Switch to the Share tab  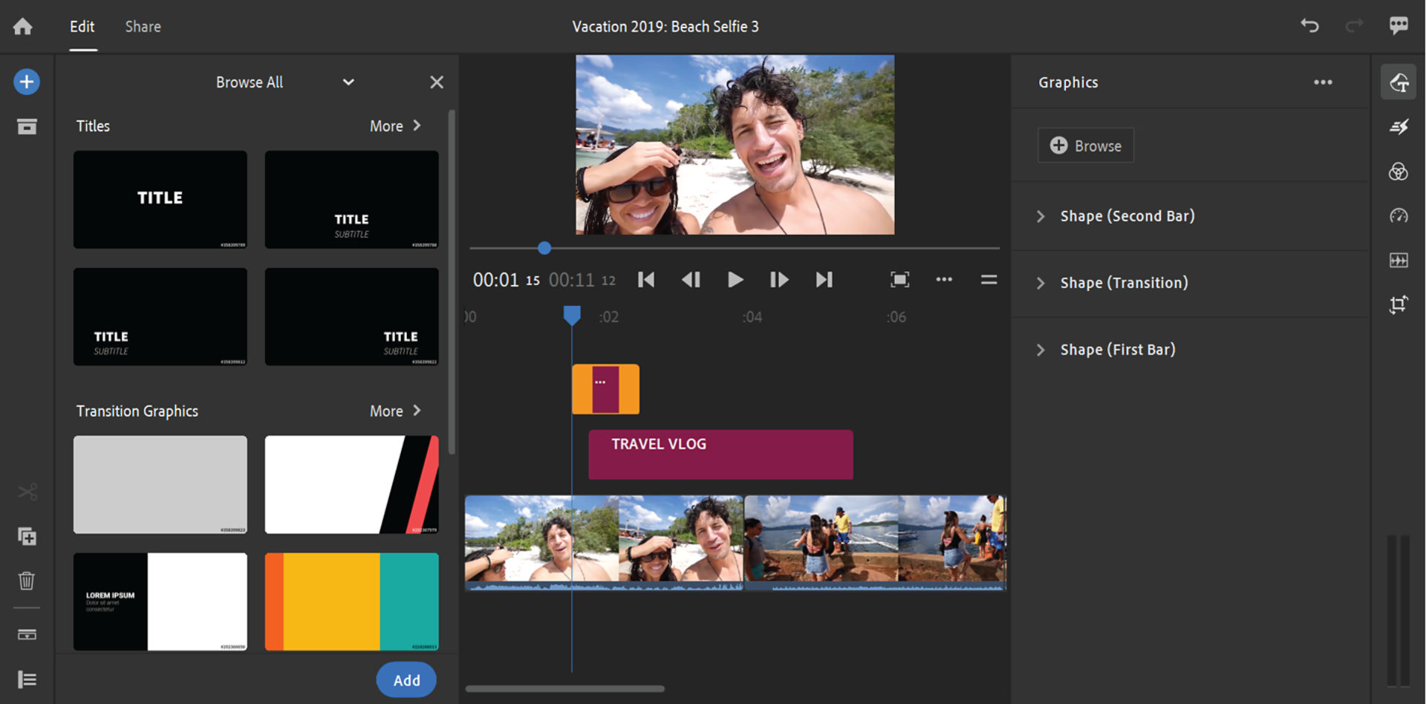143,27
